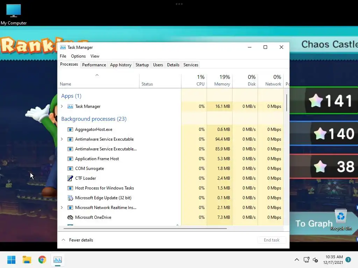Click the vertical scrollbar in process list

click(287, 103)
